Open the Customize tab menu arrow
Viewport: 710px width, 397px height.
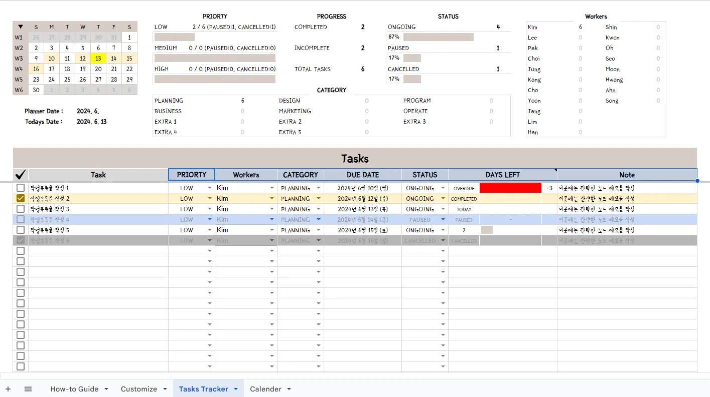point(165,389)
